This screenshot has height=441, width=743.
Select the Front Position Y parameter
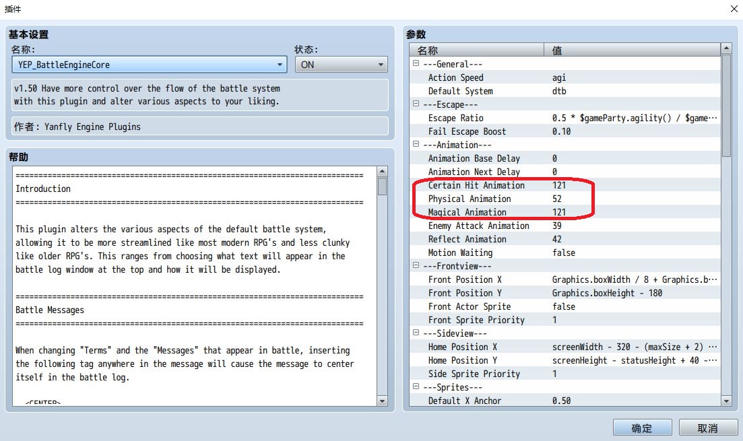(x=565, y=293)
